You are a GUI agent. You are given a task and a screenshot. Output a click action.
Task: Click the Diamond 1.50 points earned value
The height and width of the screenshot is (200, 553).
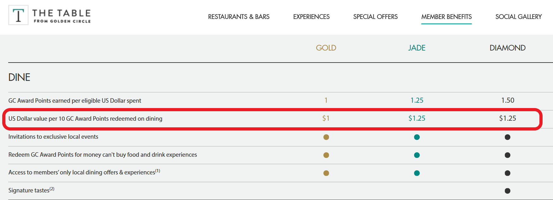click(508, 100)
